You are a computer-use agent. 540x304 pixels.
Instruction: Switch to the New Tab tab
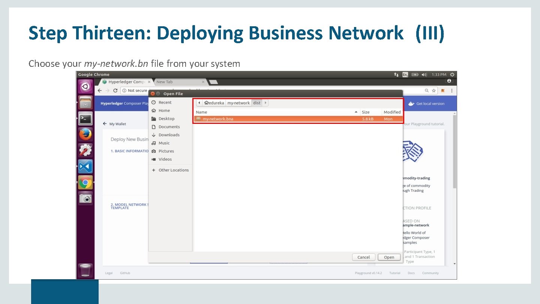(180, 82)
